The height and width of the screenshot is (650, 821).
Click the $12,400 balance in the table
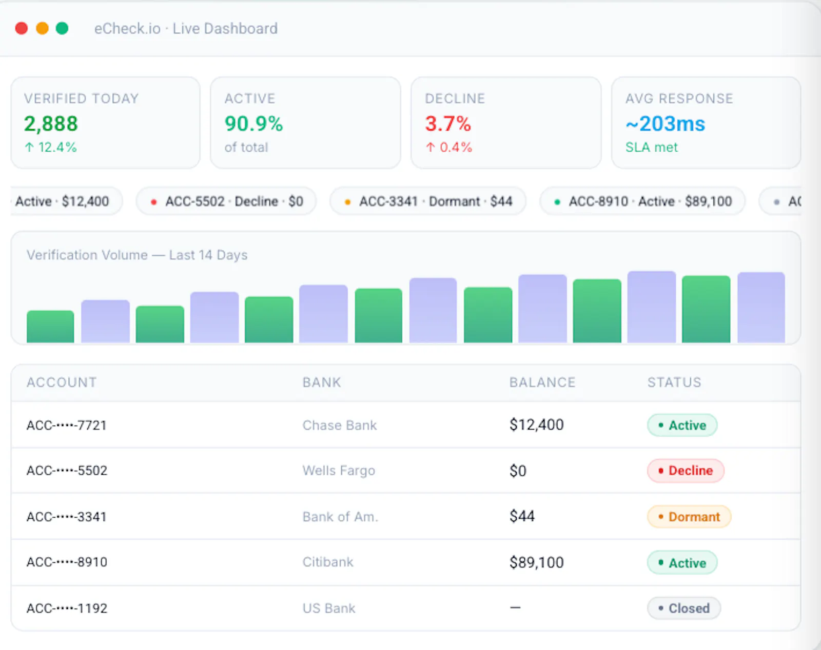coord(536,425)
